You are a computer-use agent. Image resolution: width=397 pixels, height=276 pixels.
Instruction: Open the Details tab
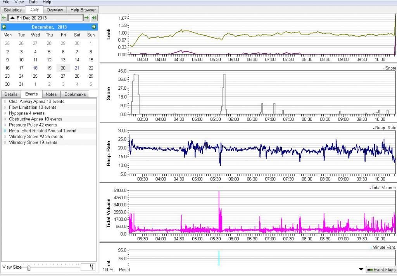point(11,94)
